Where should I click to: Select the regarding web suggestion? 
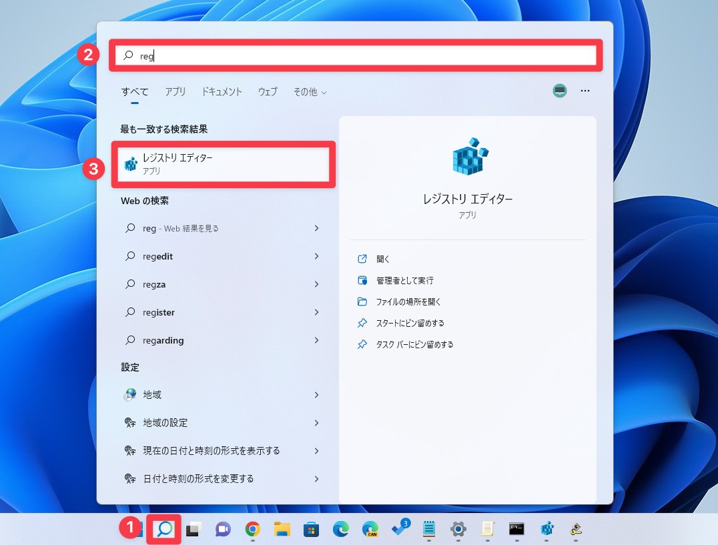click(222, 340)
